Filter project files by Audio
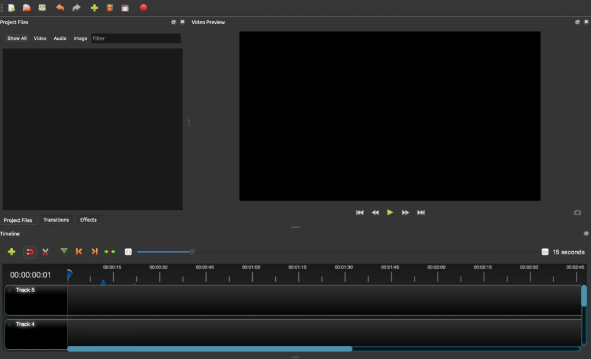 pyautogui.click(x=60, y=39)
